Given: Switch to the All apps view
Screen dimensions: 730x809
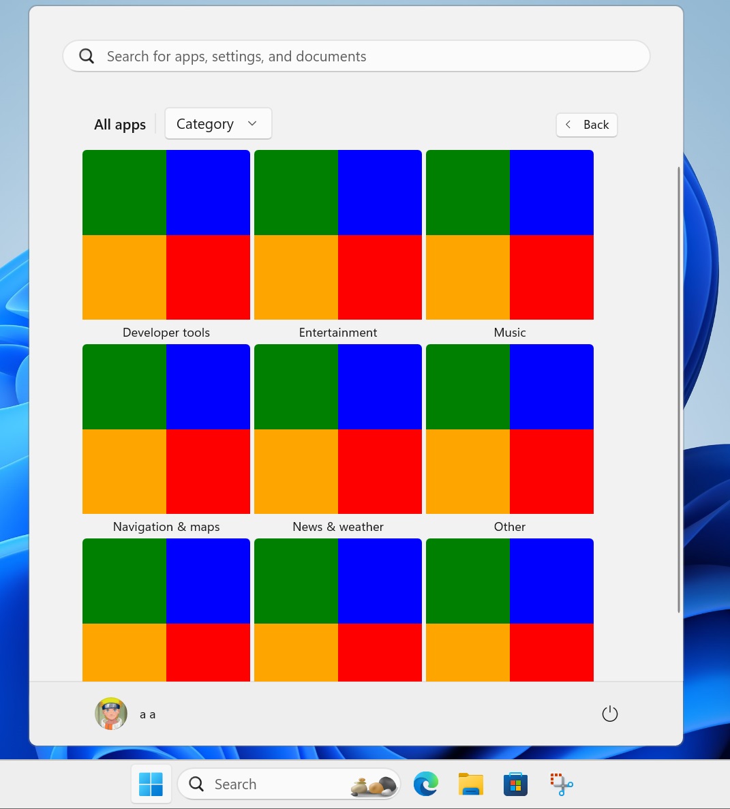Looking at the screenshot, I should click(x=120, y=124).
